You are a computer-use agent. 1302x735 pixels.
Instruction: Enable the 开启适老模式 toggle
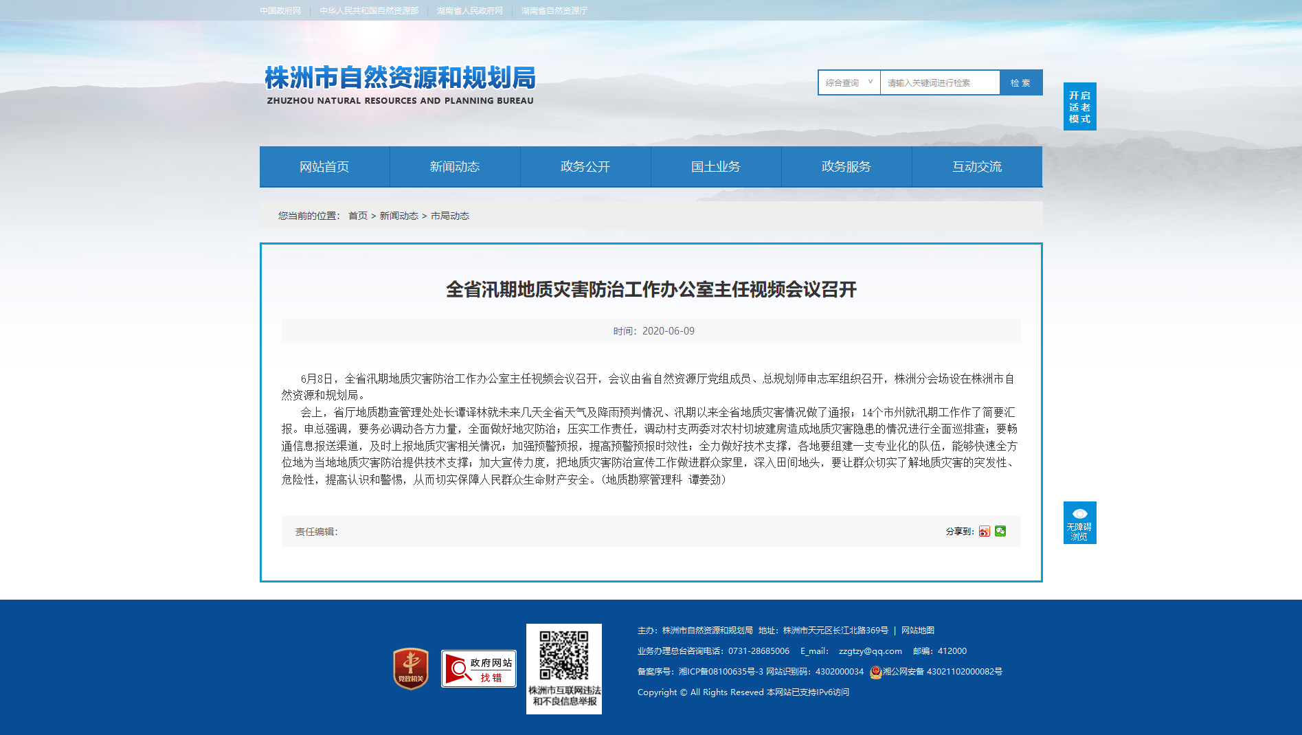click(1080, 106)
